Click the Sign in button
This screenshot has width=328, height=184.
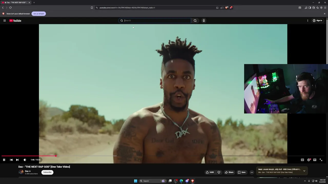pyautogui.click(x=317, y=20)
